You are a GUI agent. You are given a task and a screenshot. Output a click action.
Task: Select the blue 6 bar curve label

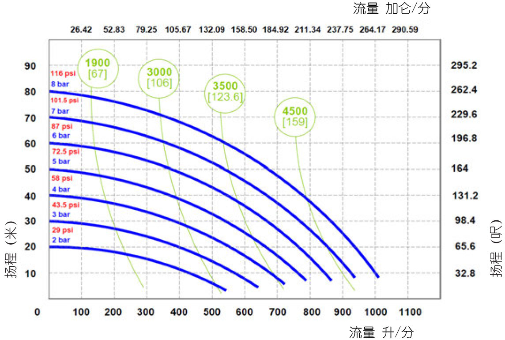pos(60,136)
